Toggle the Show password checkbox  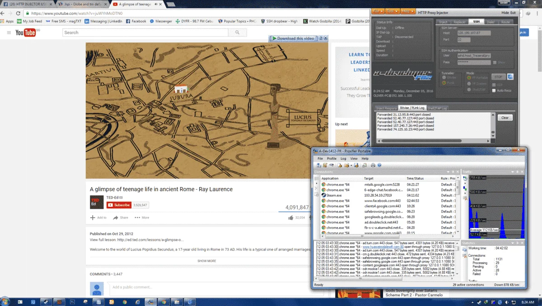(x=495, y=62)
